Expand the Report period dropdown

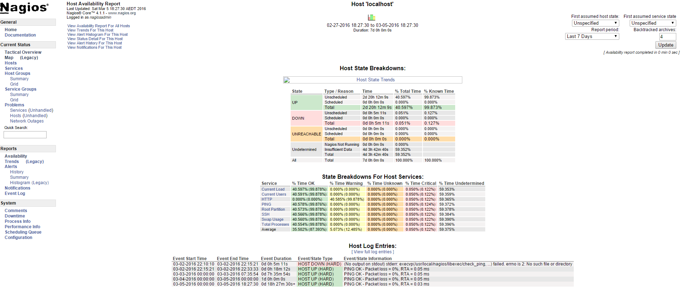point(592,37)
